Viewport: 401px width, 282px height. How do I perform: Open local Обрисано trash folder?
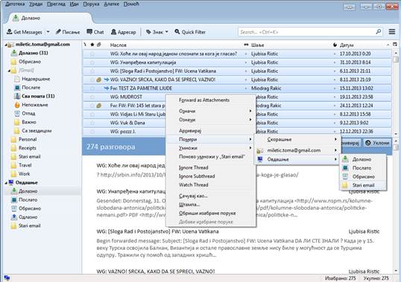click(29, 208)
